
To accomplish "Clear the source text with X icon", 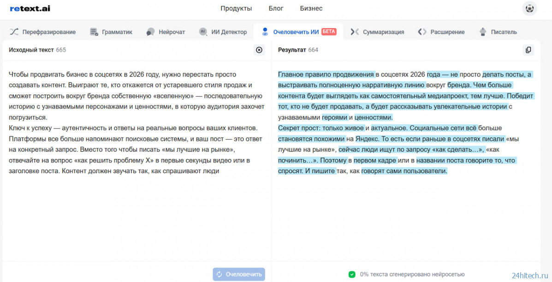I will click(x=259, y=50).
